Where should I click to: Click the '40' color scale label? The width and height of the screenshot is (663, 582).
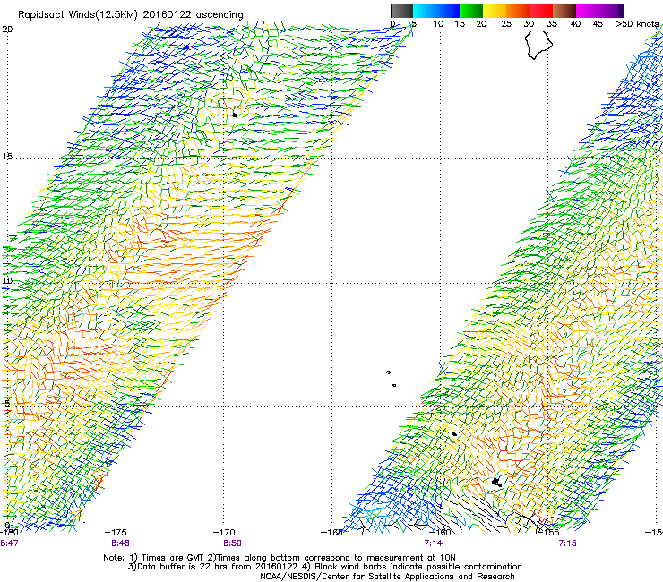click(575, 23)
